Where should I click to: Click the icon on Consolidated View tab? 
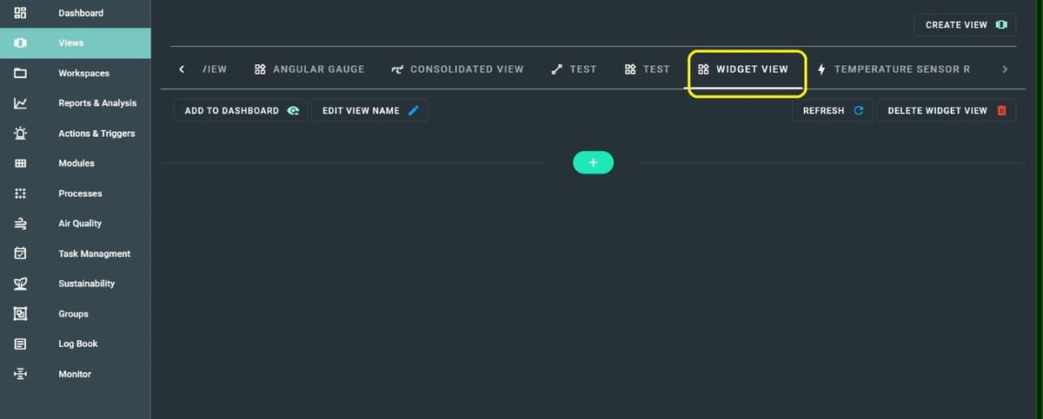[x=397, y=69]
